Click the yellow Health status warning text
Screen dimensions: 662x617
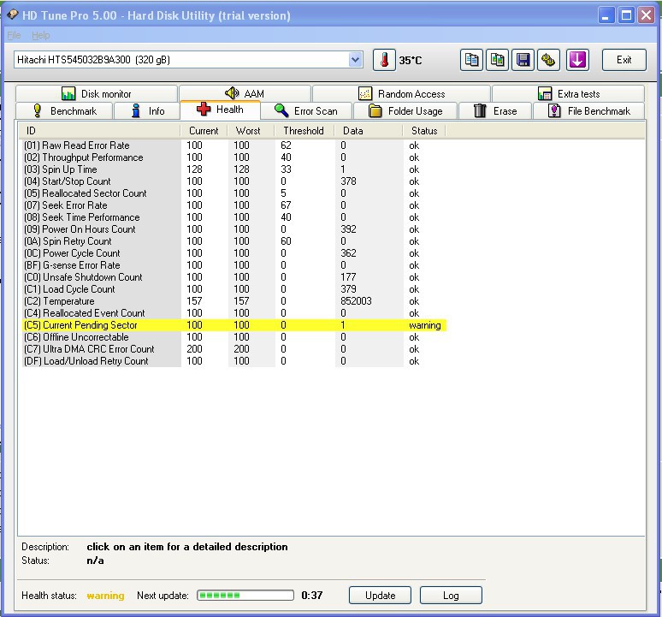105,596
